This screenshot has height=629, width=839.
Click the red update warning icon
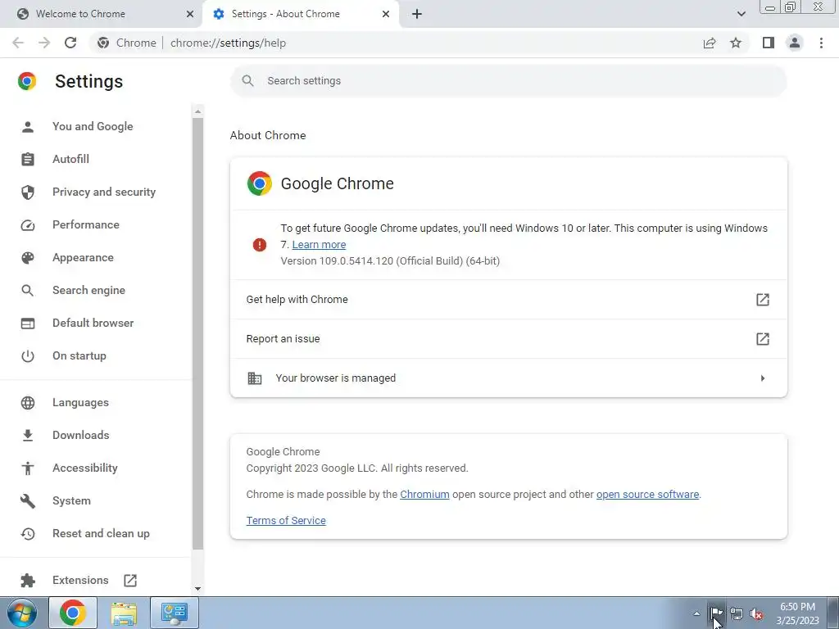click(260, 245)
